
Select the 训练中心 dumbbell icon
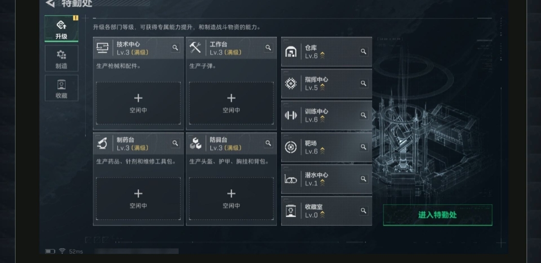[291, 115]
